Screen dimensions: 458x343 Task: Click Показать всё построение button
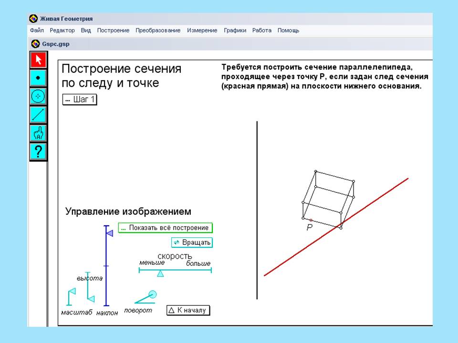click(x=165, y=228)
